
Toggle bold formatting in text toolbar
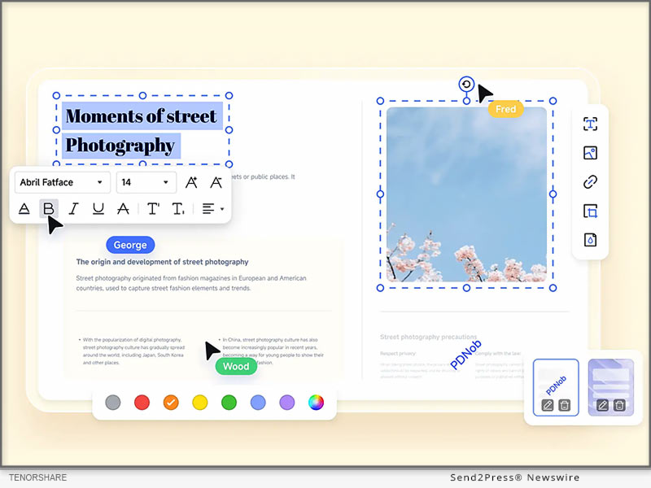pyautogui.click(x=49, y=209)
